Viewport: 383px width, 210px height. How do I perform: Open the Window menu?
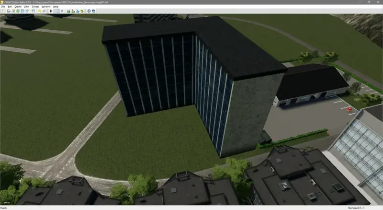[46, 7]
